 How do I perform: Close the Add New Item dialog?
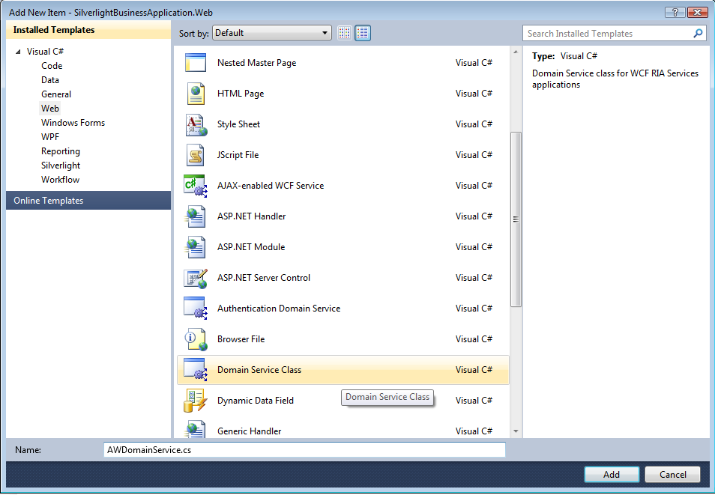697,12
